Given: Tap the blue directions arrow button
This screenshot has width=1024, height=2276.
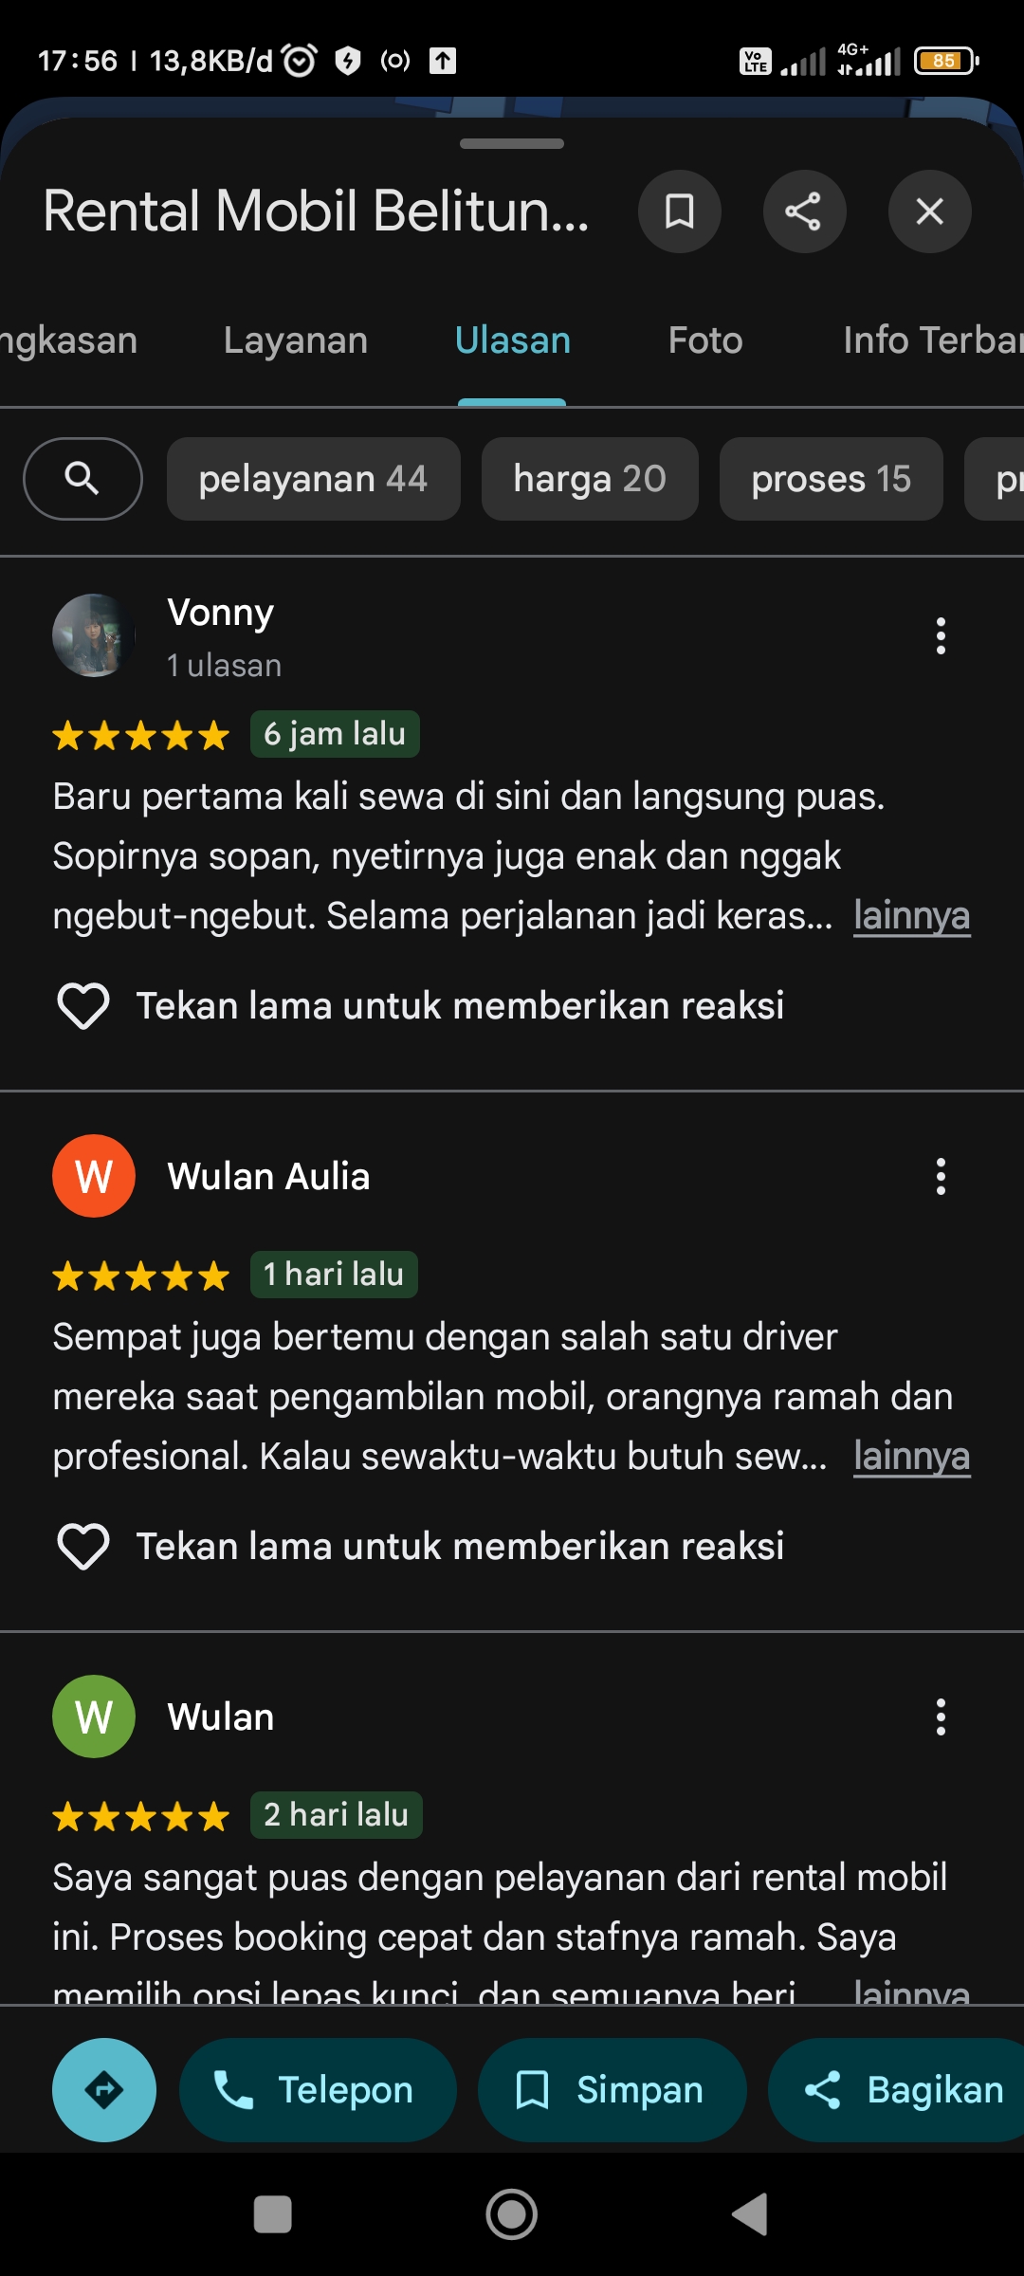Looking at the screenshot, I should 104,2090.
